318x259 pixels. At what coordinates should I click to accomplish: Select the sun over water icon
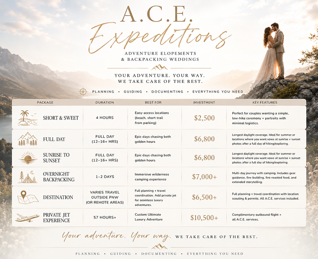28,158
